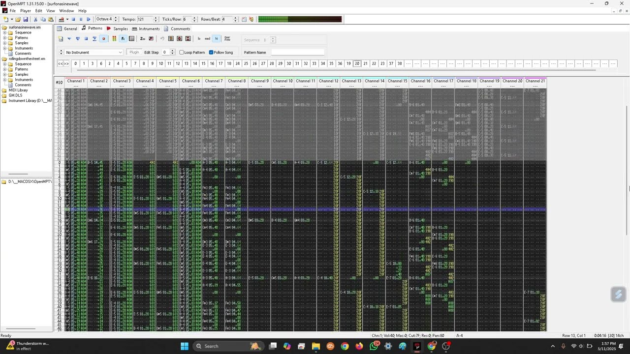
Task: Open the View menu
Action: (51, 11)
